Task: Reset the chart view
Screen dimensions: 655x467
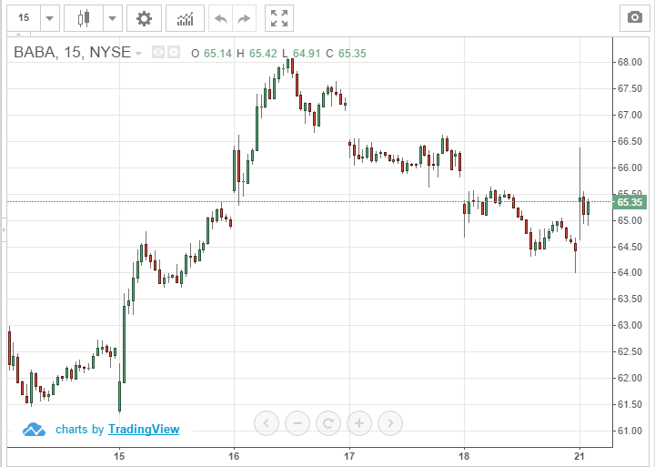Action: click(328, 422)
